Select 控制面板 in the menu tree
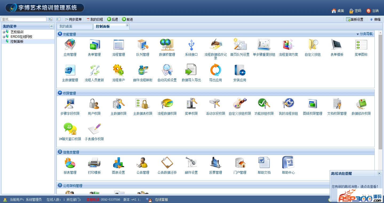The height and width of the screenshot is (203, 384). pos(17,41)
